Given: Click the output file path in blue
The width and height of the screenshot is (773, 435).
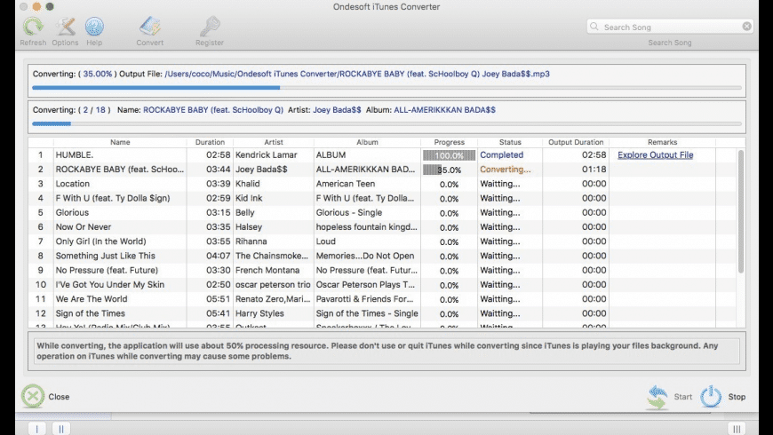Looking at the screenshot, I should pos(357,74).
